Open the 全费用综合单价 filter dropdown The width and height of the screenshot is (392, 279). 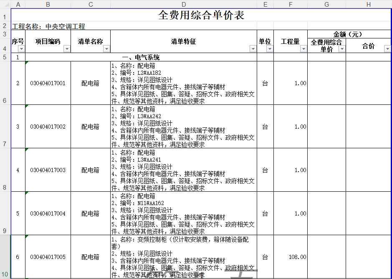342,49
